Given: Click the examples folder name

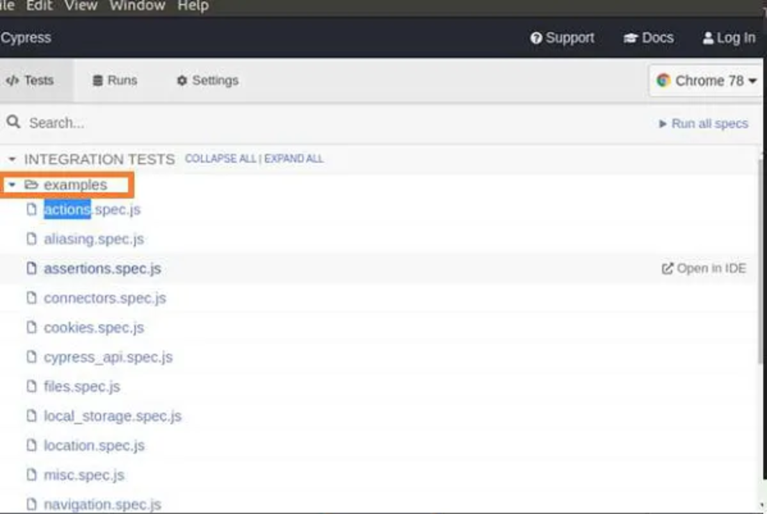Looking at the screenshot, I should point(76,185).
